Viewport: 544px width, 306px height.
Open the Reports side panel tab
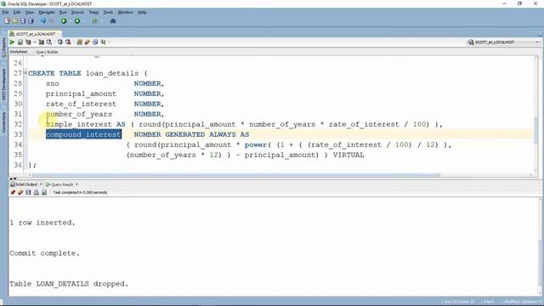[3, 48]
